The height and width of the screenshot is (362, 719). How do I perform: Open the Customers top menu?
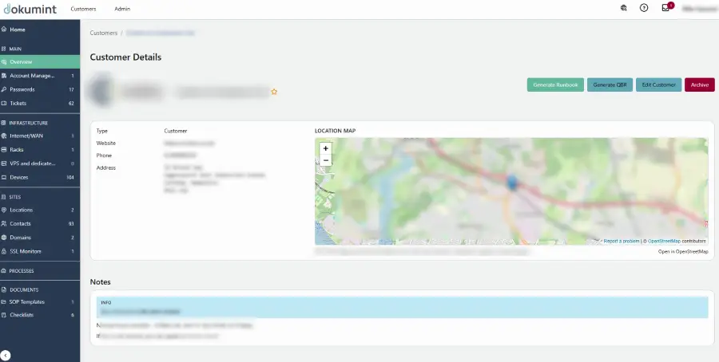[83, 9]
